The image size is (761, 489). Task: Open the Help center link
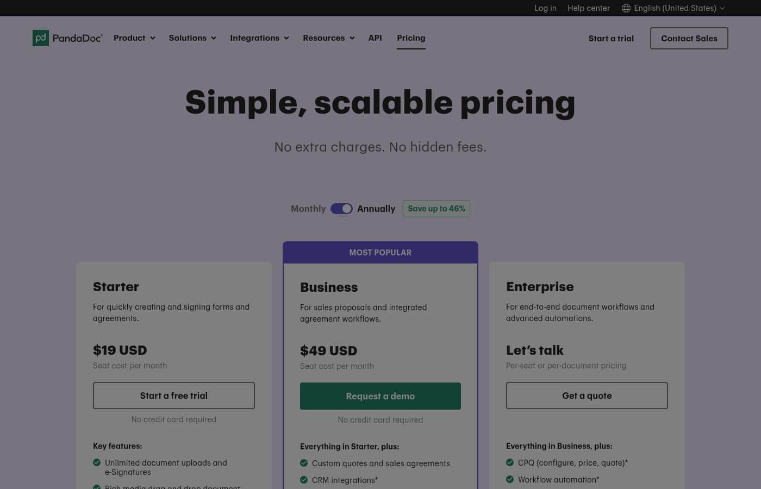click(x=589, y=8)
